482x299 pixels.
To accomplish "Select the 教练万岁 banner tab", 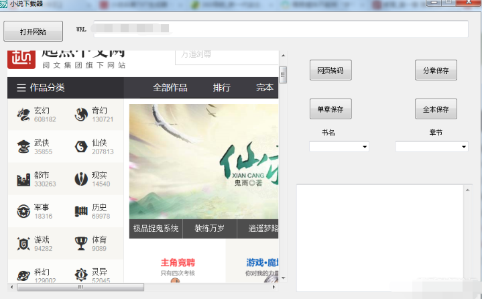I will [x=210, y=229].
